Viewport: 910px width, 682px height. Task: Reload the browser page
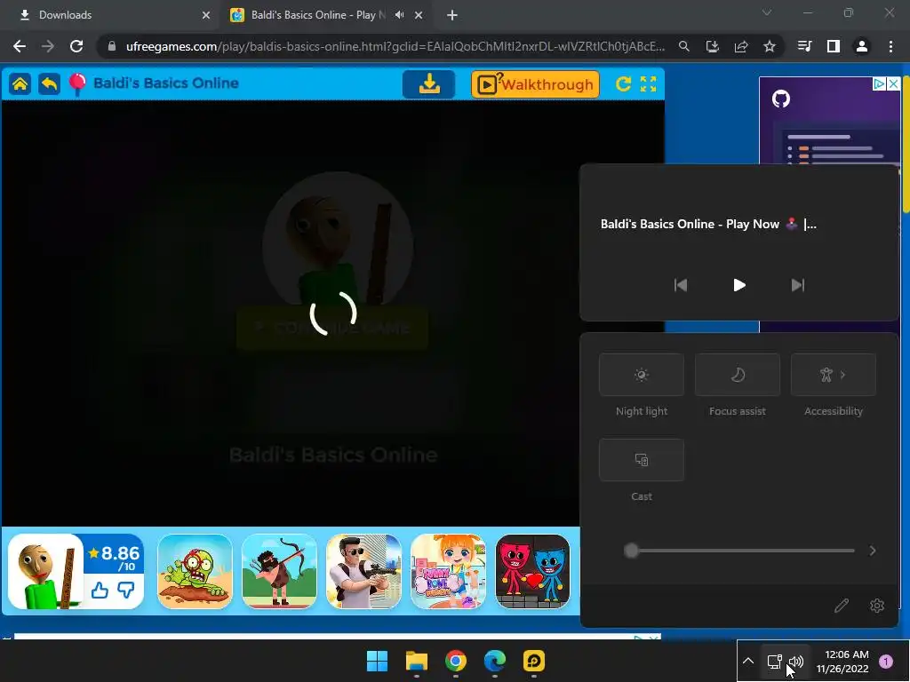(x=76, y=46)
